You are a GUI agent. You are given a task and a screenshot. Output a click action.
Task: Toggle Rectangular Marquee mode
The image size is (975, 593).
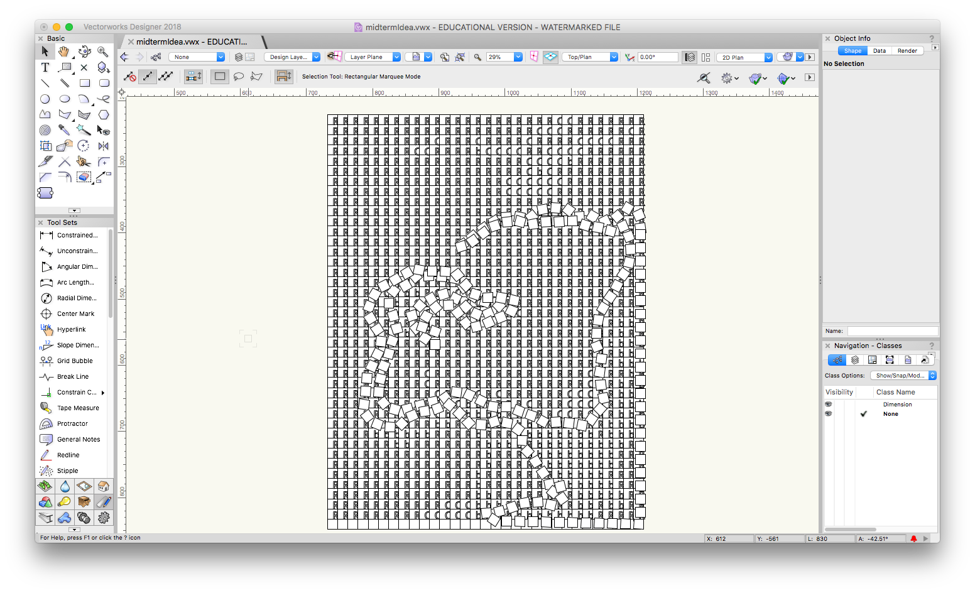coord(220,77)
